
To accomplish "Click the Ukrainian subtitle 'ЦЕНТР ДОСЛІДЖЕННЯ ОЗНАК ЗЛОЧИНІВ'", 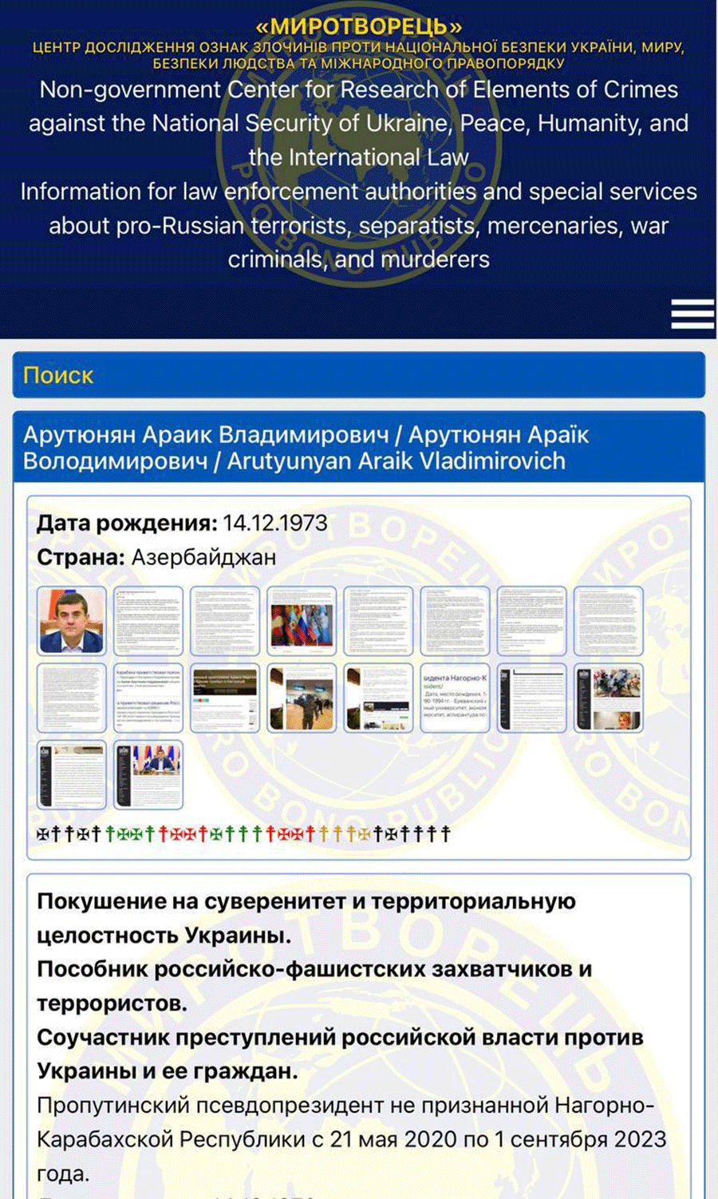I will [x=359, y=55].
